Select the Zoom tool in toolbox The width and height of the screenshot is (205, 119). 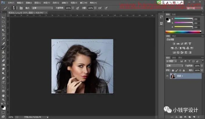pos(3,100)
